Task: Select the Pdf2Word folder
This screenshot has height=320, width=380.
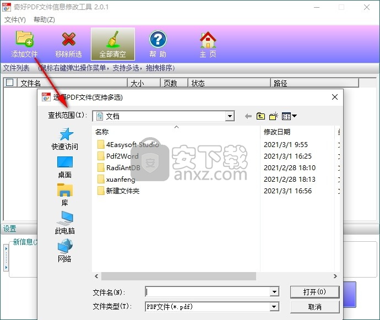Action: click(118, 156)
